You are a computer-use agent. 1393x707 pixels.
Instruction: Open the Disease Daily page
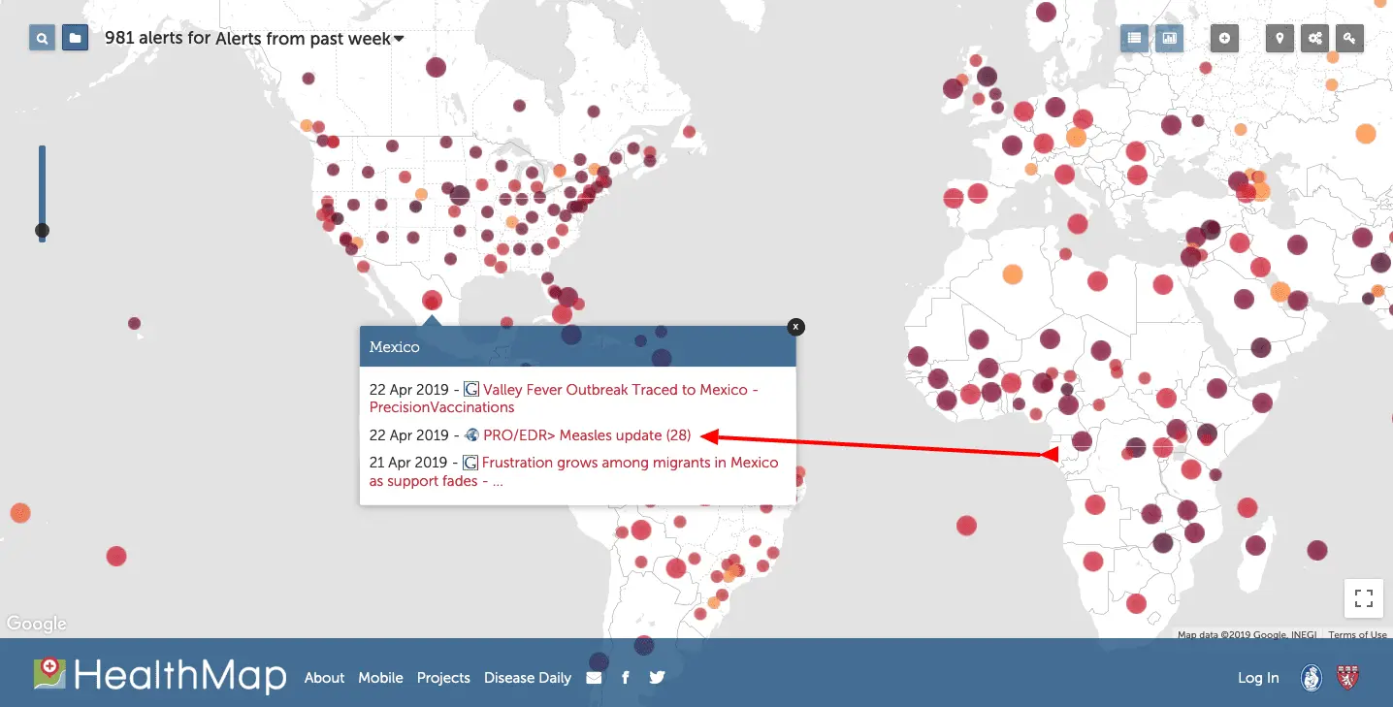[528, 678]
